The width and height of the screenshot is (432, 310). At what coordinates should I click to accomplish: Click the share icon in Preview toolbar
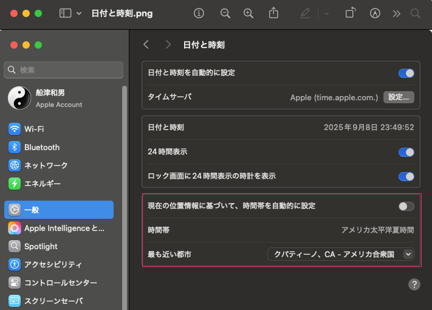tap(273, 13)
